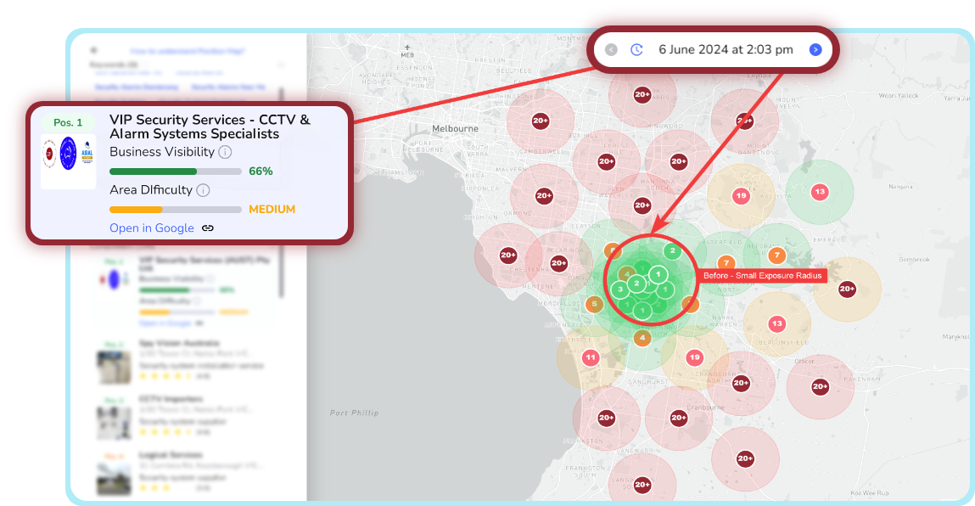Select the 11 rank map marker
This screenshot has width=975, height=506.
590,357
